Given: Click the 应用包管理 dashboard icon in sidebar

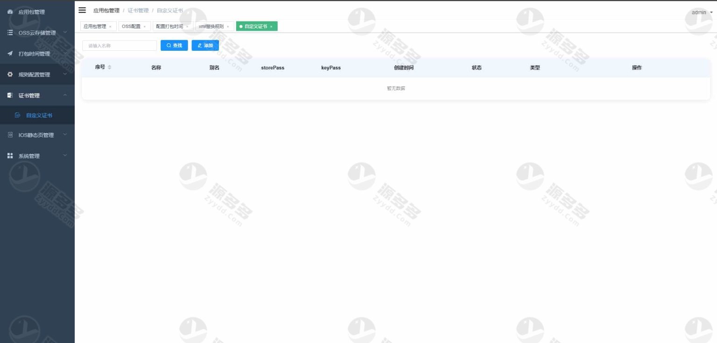Looking at the screenshot, I should (x=10, y=12).
